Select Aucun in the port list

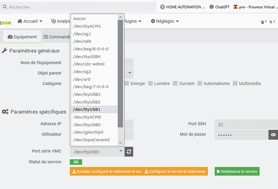94,18
